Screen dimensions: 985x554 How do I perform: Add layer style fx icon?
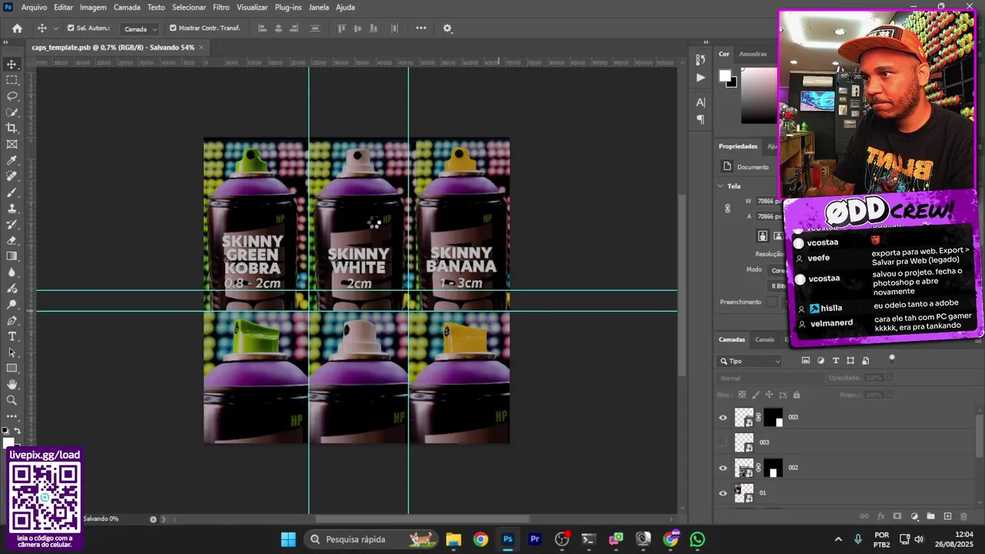[x=881, y=516]
